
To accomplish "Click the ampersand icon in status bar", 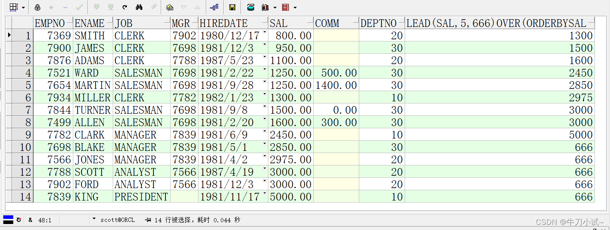I will pos(30,220).
